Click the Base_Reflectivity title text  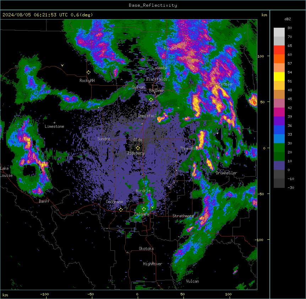(x=153, y=5)
